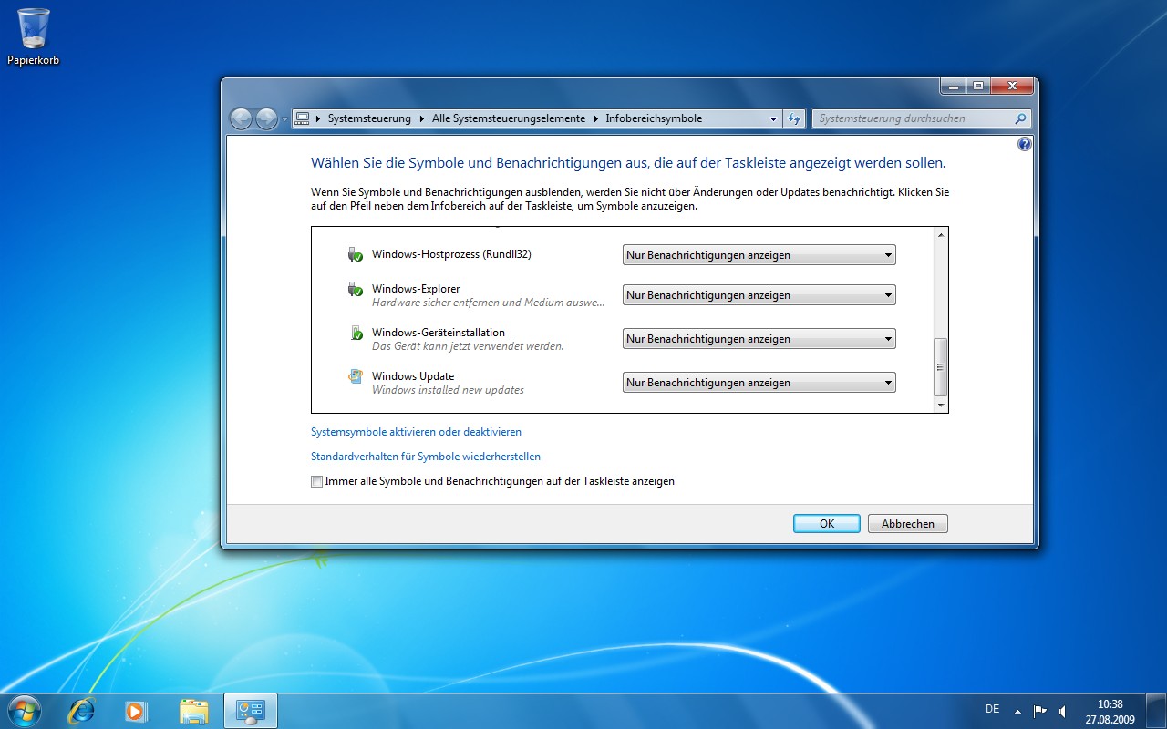Navigate to Alle Systemsteuerungselemente breadcrumb

(508, 118)
